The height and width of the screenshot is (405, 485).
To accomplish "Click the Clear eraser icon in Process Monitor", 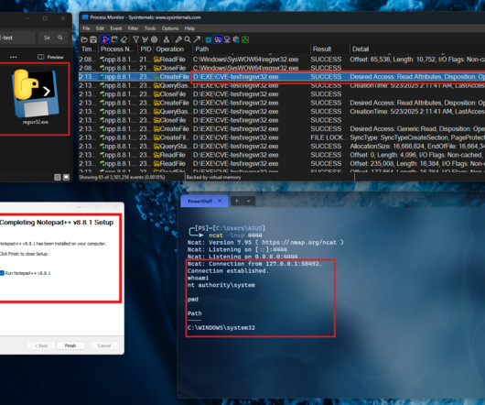I will pos(124,39).
